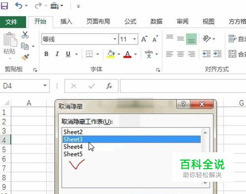Select Sheet5 in the unhide list
The image size is (246, 194).
pyautogui.click(x=131, y=154)
